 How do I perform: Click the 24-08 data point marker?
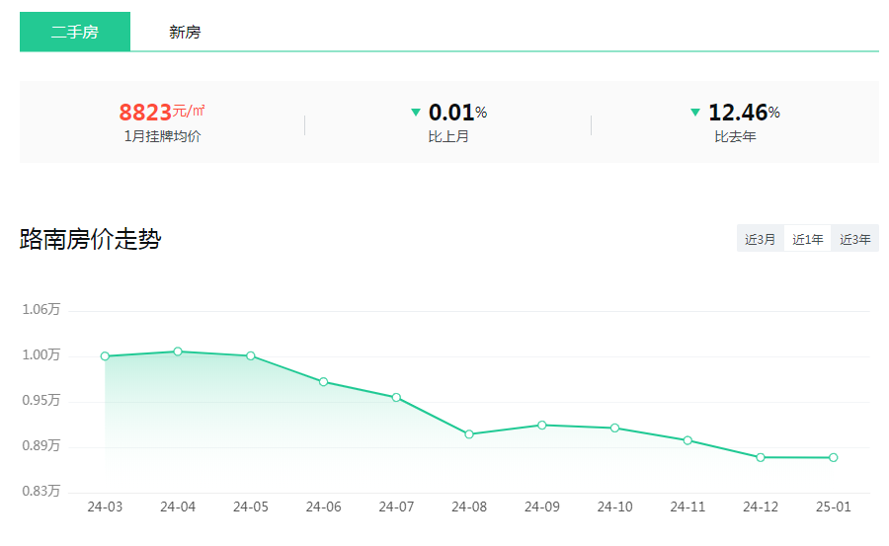tap(469, 434)
